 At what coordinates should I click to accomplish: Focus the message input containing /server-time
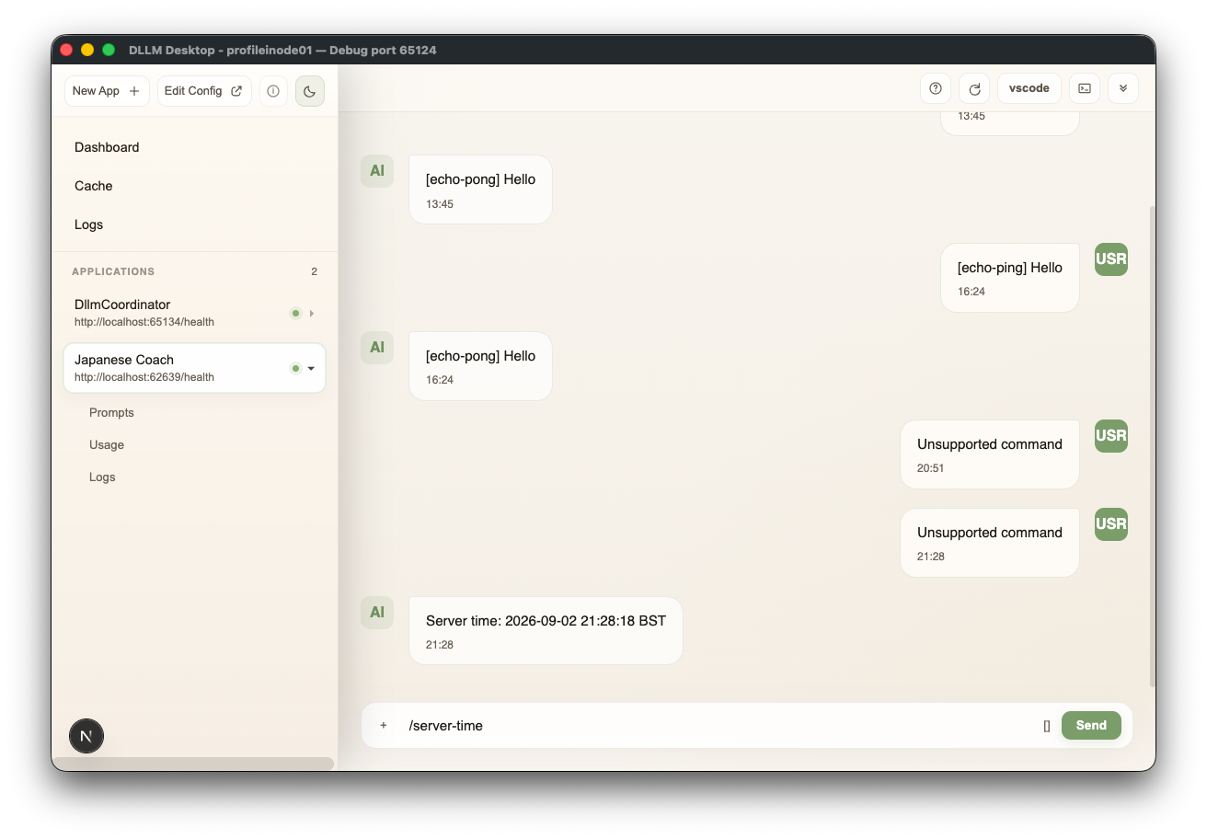pos(718,726)
